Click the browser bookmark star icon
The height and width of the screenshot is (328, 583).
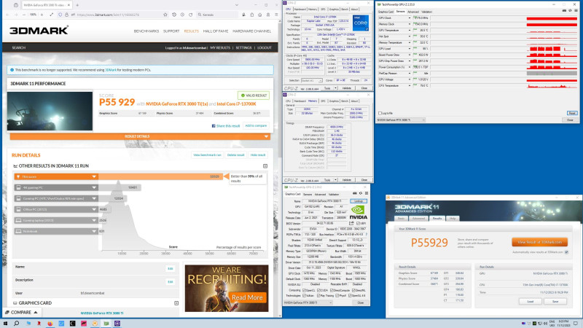pos(165,15)
